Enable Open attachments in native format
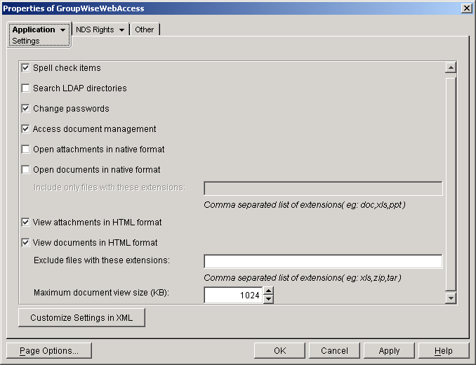476x365 pixels. [25, 149]
